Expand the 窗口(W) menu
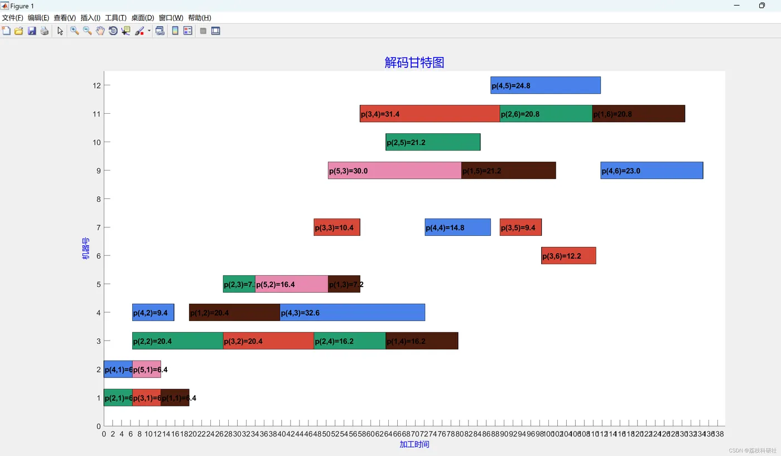 click(x=171, y=17)
